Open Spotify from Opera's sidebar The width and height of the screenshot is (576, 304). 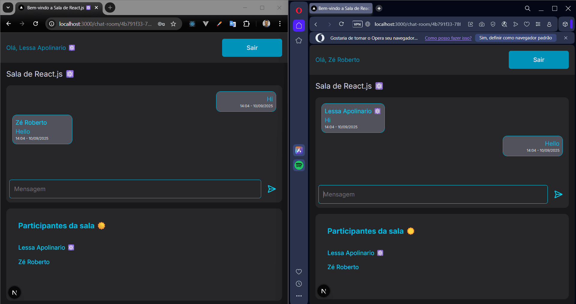(299, 165)
